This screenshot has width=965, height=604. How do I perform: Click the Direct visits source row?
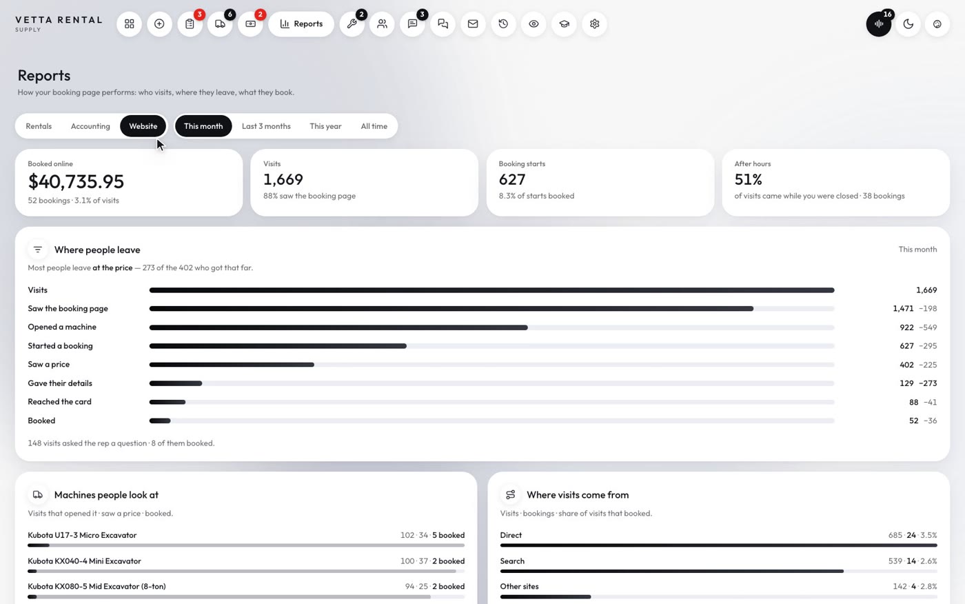[718, 538]
